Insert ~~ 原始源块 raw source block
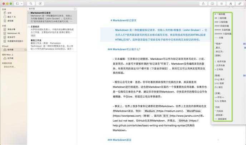 click(220, 119)
